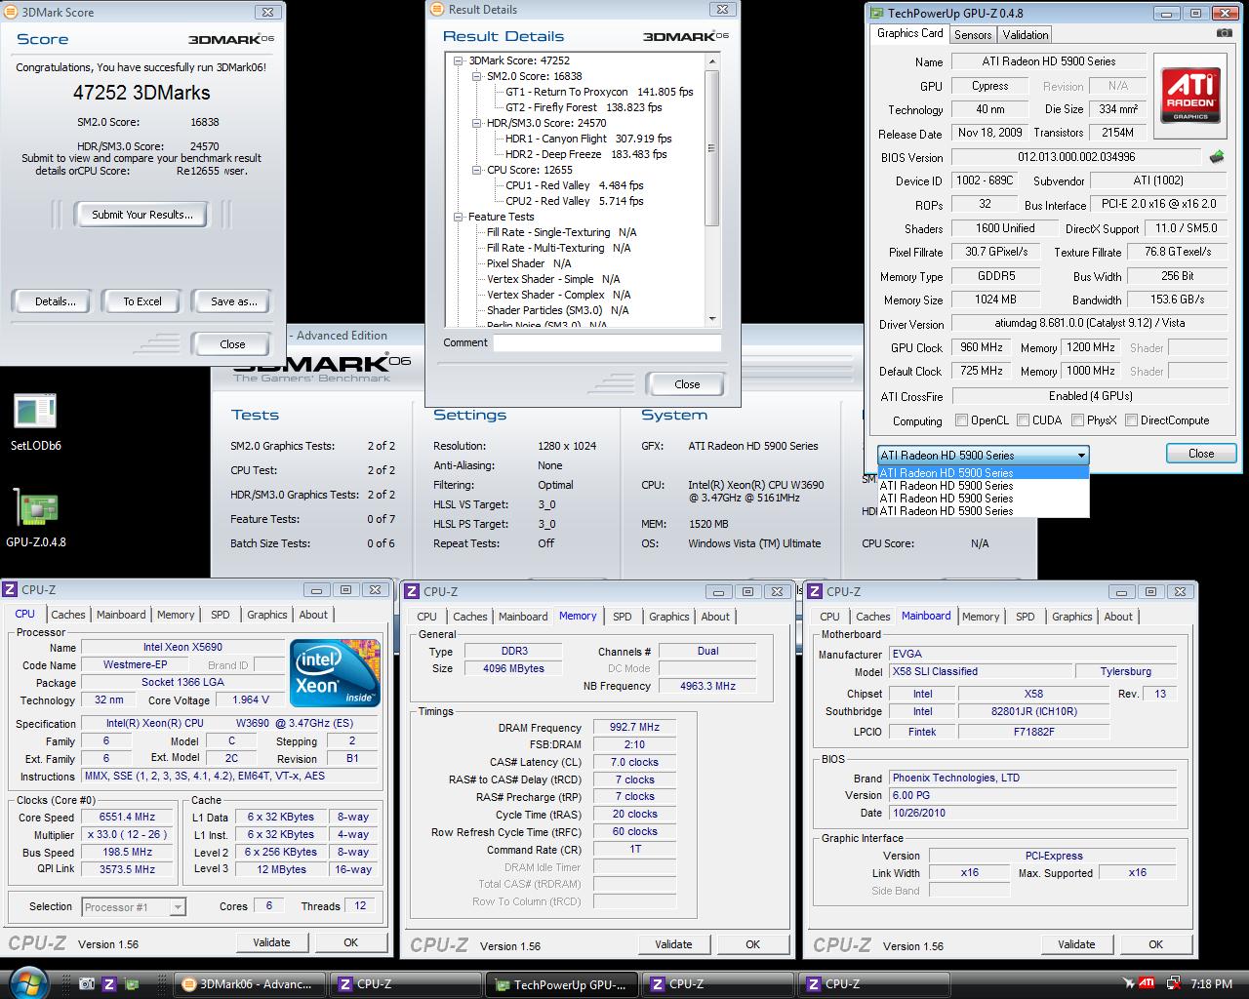Select CPU1 - Red Valley result row
Image resolution: width=1249 pixels, height=999 pixels.
click(x=574, y=185)
